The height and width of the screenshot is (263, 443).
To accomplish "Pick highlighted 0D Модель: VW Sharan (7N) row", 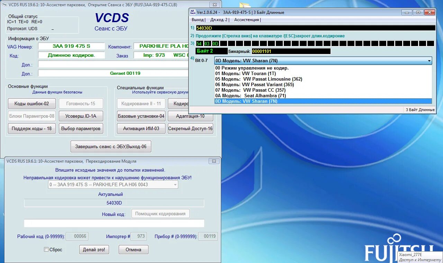I will click(x=323, y=101).
